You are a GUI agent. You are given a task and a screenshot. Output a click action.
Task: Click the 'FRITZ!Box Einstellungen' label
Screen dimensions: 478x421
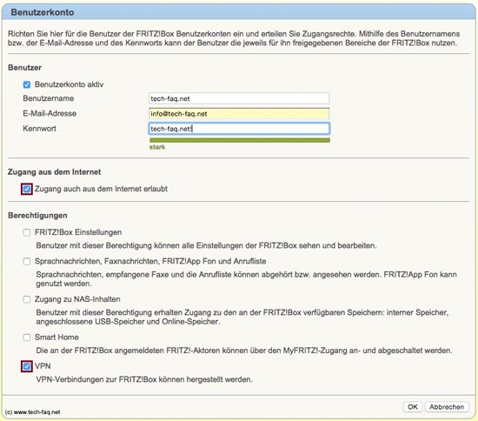point(78,232)
